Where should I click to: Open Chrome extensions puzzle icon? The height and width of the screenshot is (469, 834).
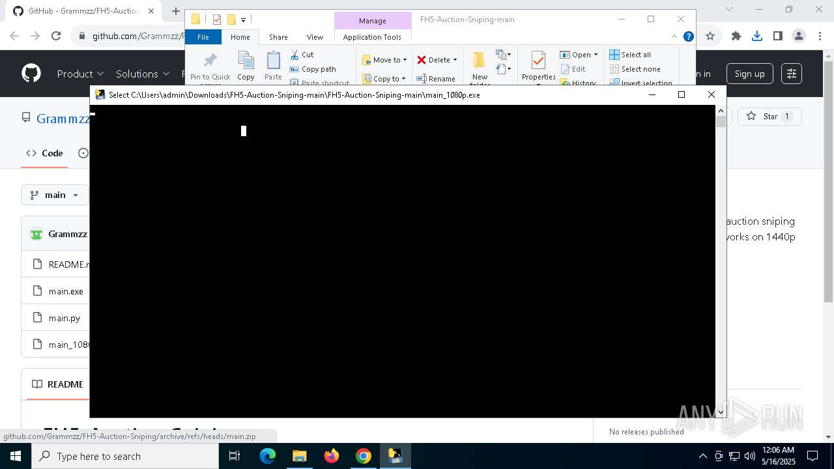(736, 36)
